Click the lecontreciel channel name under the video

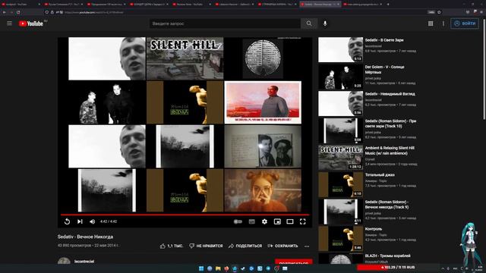click(x=84, y=261)
